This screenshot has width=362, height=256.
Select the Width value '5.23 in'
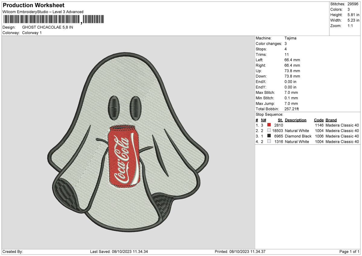(x=353, y=20)
